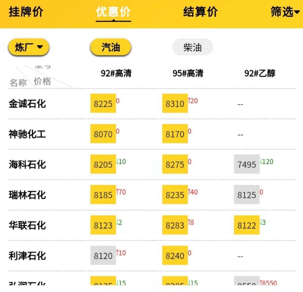Screen dimensions: 303x292
Task: Select the 汽油 fuel type button
Action: point(110,47)
